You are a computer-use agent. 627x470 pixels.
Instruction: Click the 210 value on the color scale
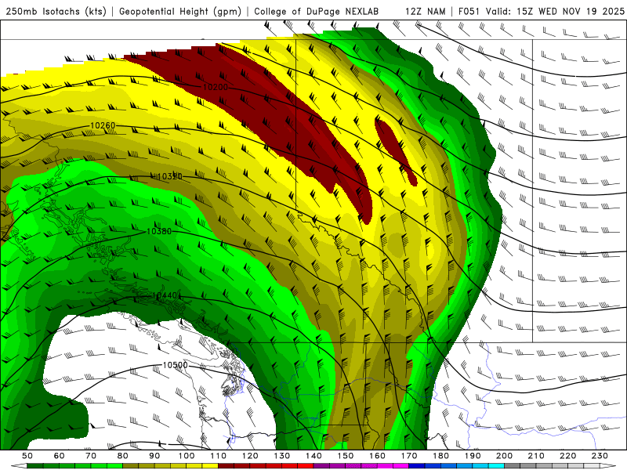pyautogui.click(x=537, y=456)
